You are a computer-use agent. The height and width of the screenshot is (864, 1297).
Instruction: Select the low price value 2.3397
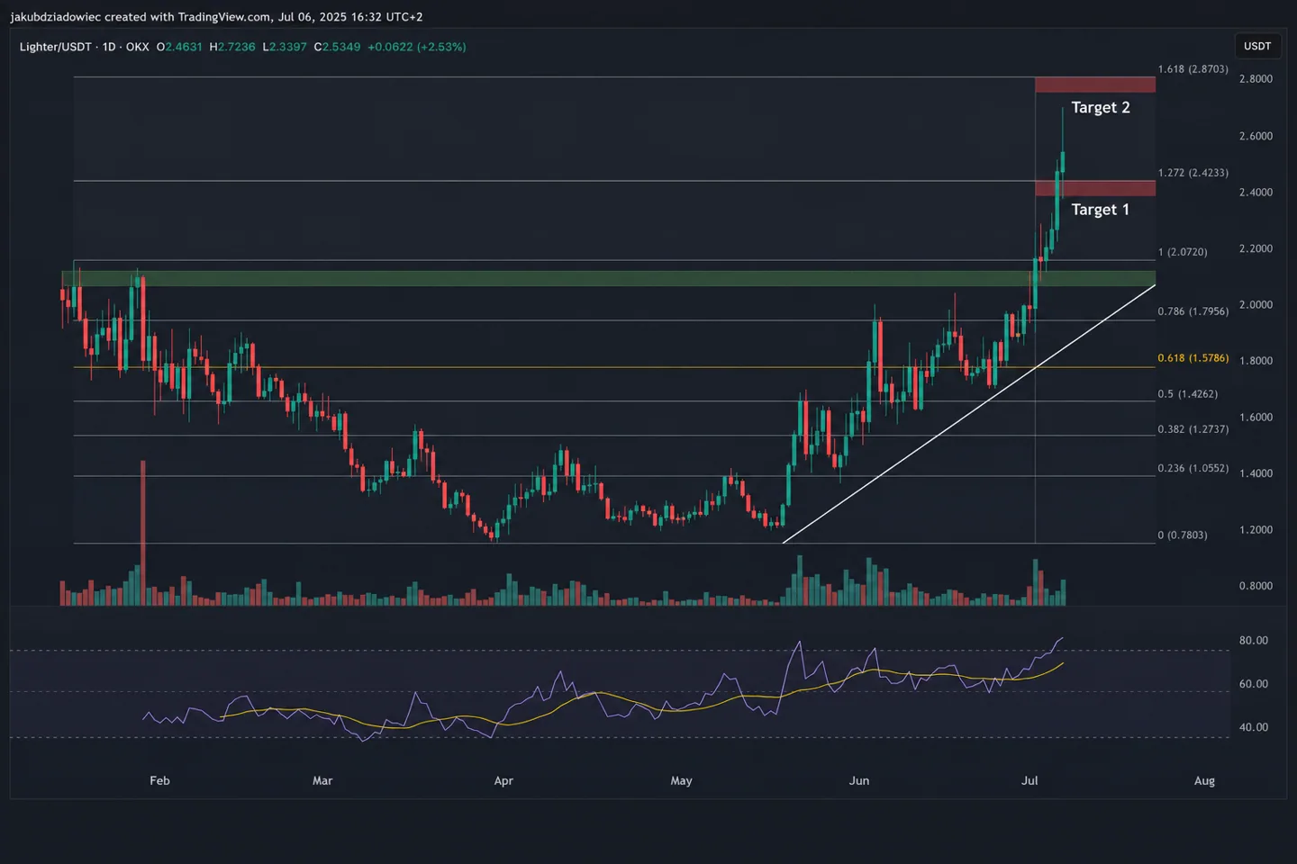click(288, 47)
